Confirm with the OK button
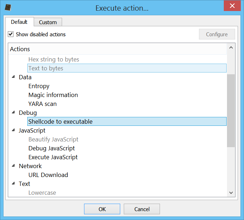This screenshot has height=220, width=244. (x=102, y=209)
